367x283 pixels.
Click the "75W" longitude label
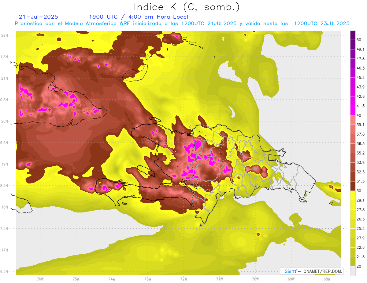[76, 279]
